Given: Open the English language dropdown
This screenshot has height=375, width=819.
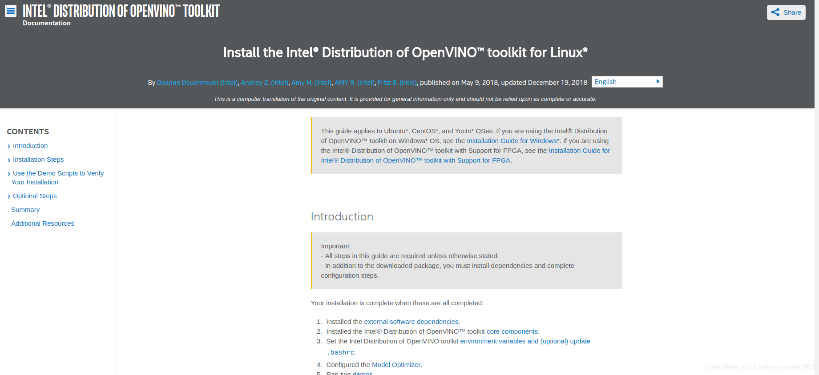Looking at the screenshot, I should [x=627, y=82].
